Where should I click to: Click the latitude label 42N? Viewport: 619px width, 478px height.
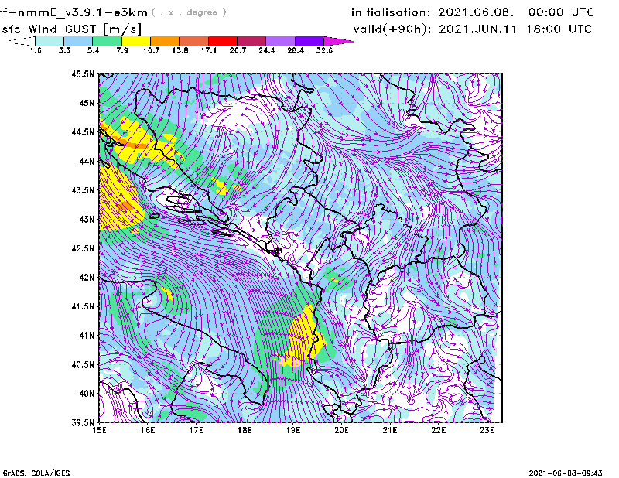(x=87, y=277)
